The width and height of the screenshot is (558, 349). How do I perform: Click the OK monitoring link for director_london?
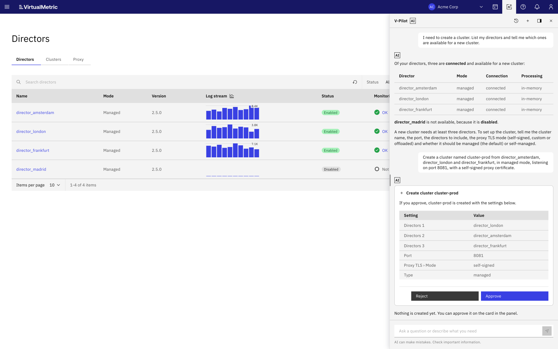[385, 131]
